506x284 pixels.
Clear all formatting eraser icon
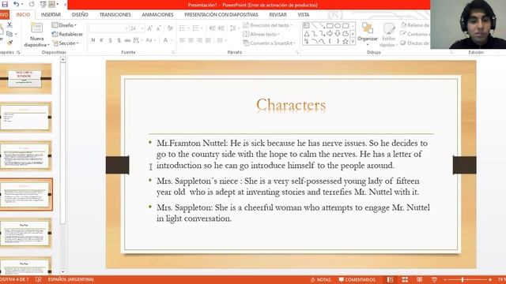point(170,28)
